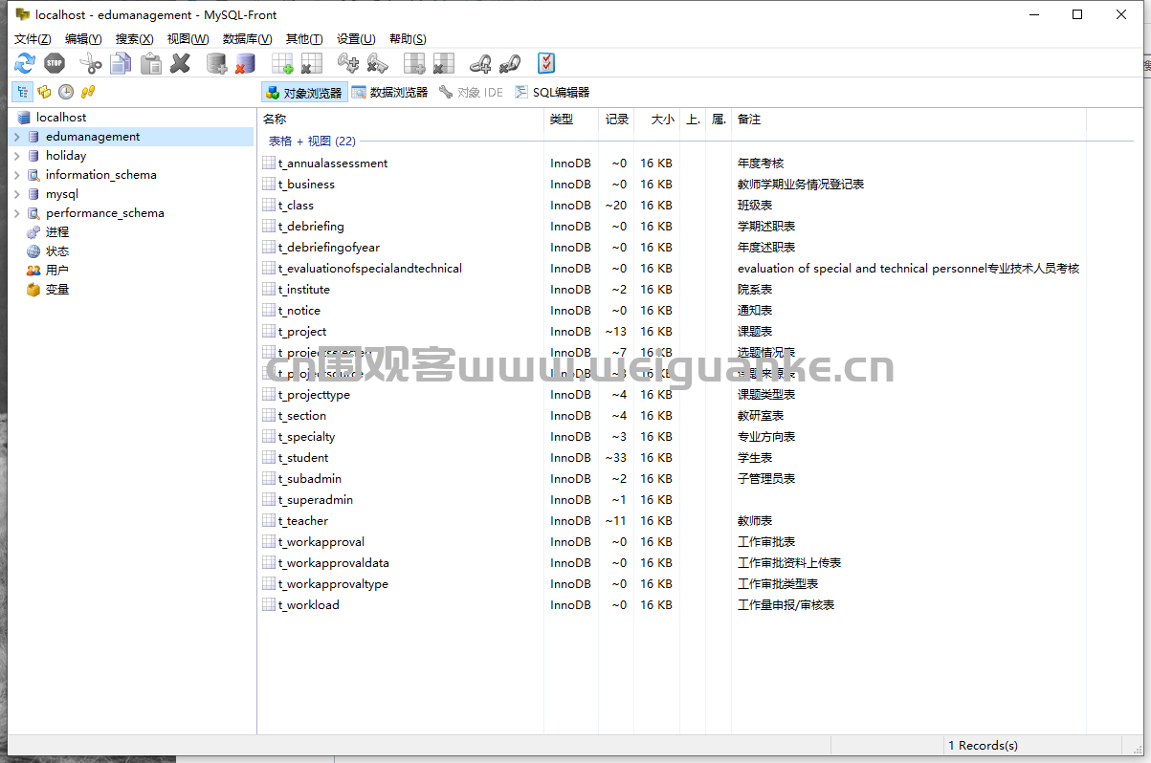Open the 帮助(S) menu

pyautogui.click(x=408, y=39)
